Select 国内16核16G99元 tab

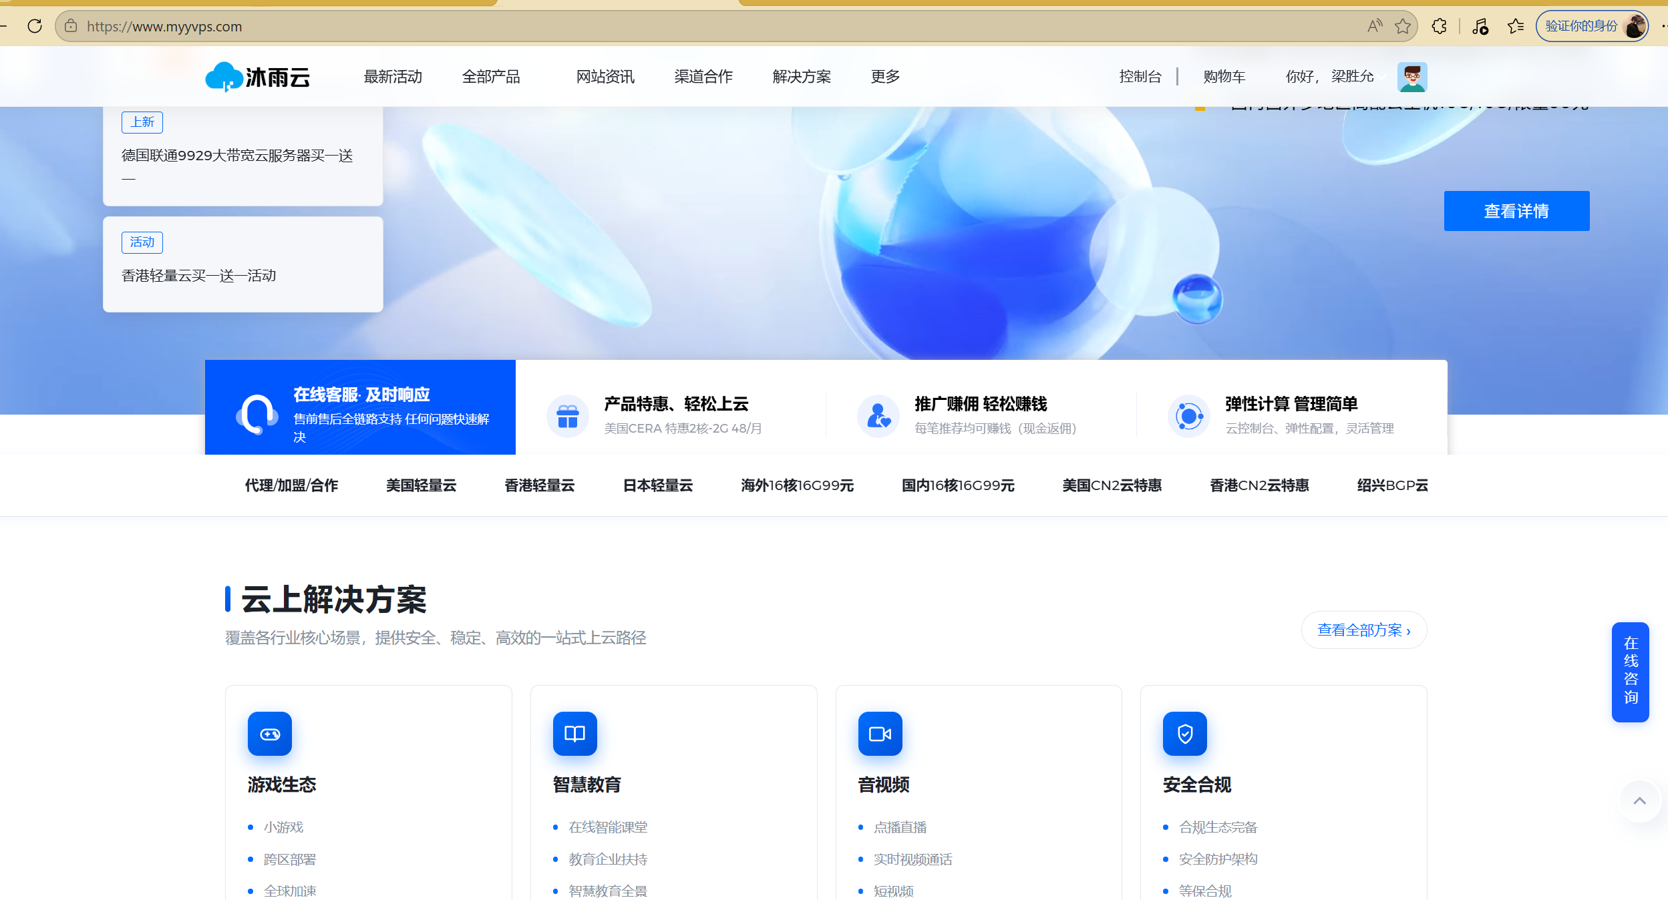tap(958, 485)
